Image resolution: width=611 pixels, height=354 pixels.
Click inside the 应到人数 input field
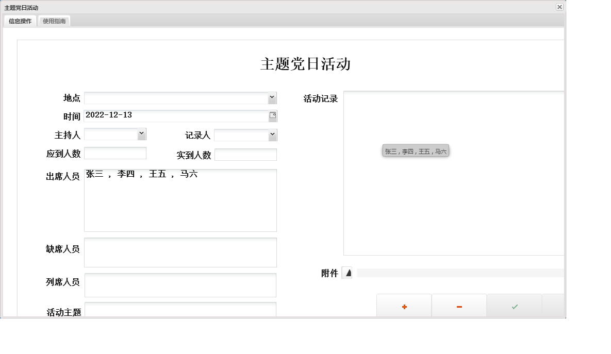115,154
